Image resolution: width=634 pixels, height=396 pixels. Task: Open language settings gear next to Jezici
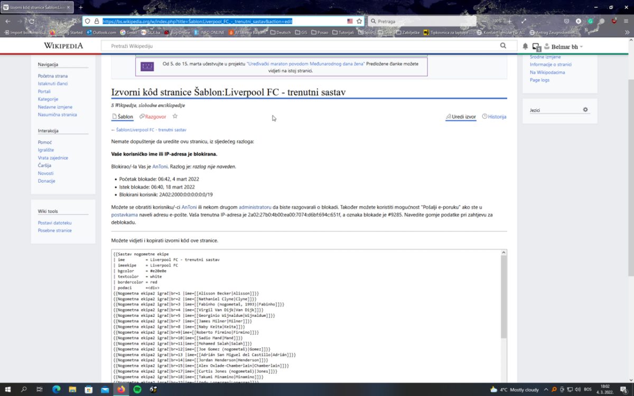coord(585,110)
